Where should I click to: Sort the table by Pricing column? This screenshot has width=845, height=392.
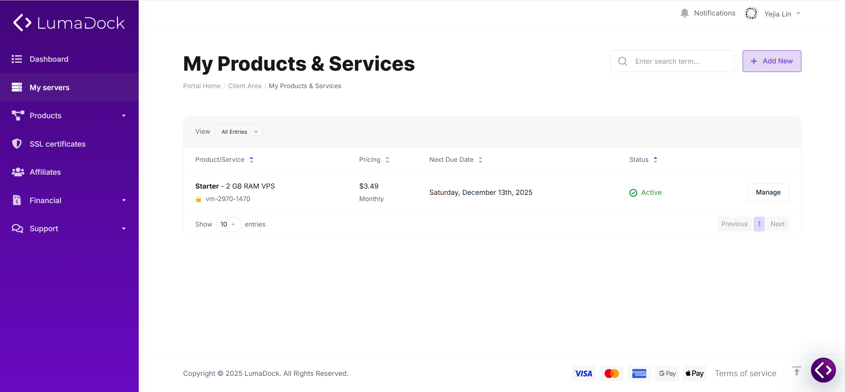[x=374, y=160]
